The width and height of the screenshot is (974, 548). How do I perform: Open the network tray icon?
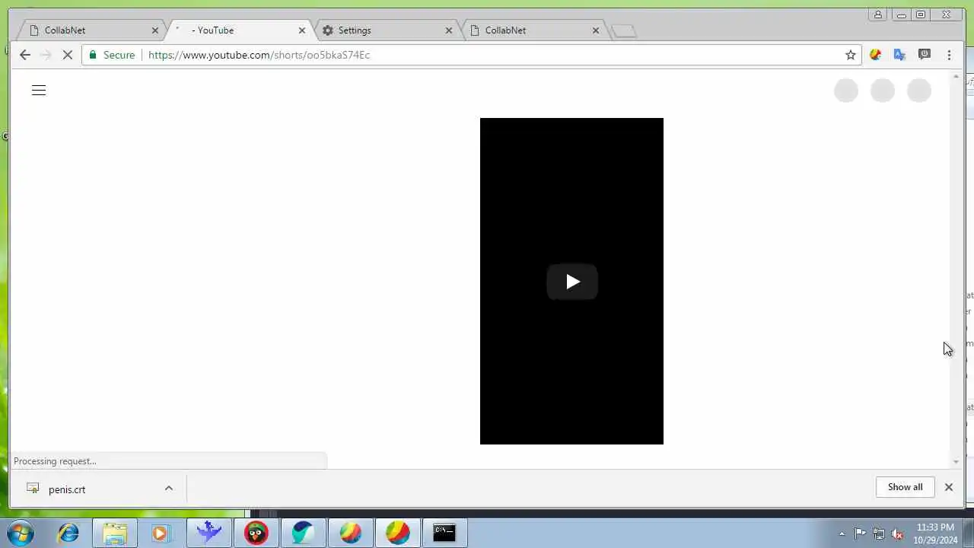pyautogui.click(x=879, y=534)
